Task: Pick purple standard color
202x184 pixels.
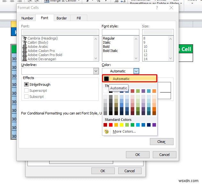Action: 154,125
